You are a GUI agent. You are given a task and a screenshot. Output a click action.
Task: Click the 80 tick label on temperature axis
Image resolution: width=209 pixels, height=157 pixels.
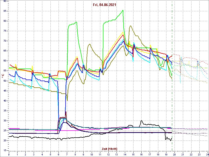[5, 21]
